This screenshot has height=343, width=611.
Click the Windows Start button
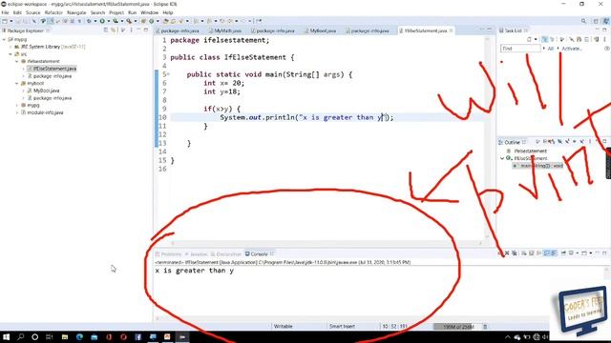(x=6, y=336)
